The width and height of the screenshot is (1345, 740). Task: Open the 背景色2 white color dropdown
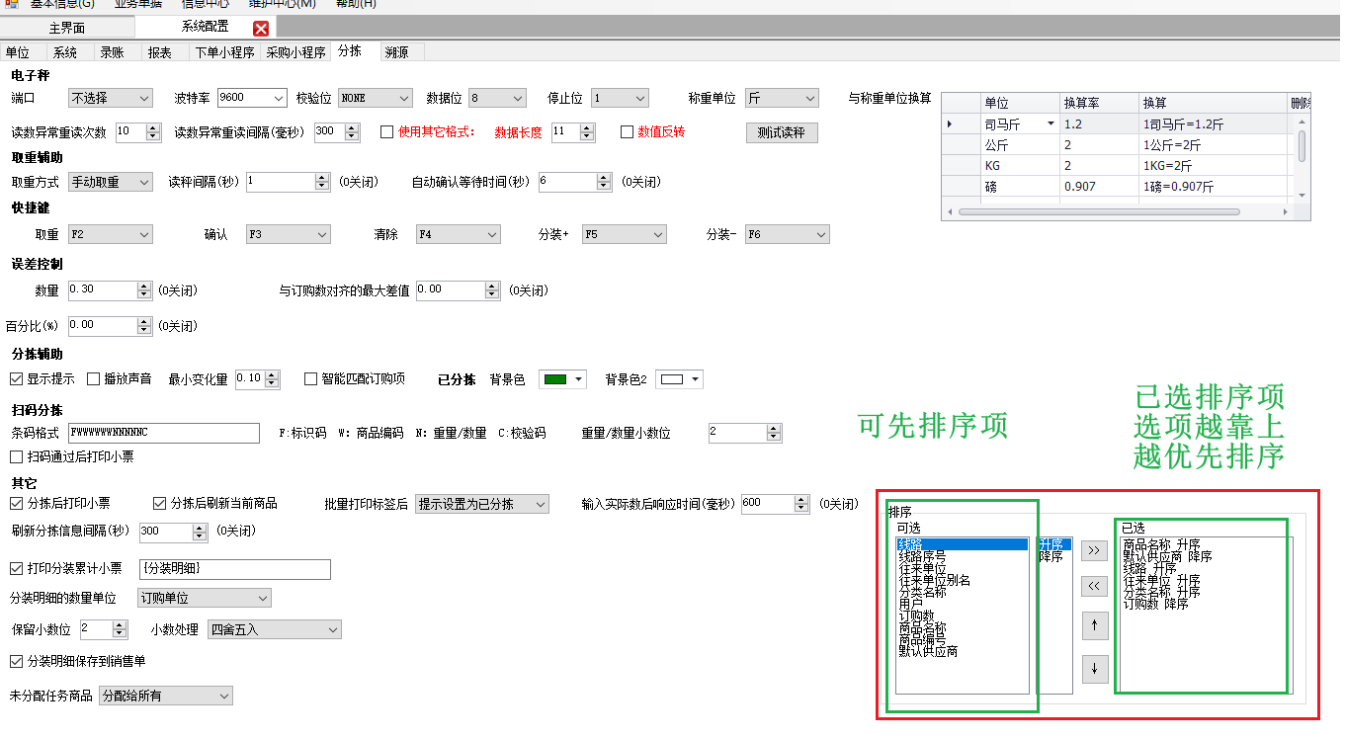(697, 380)
